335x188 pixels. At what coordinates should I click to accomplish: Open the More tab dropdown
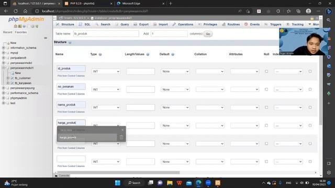click(x=314, y=25)
